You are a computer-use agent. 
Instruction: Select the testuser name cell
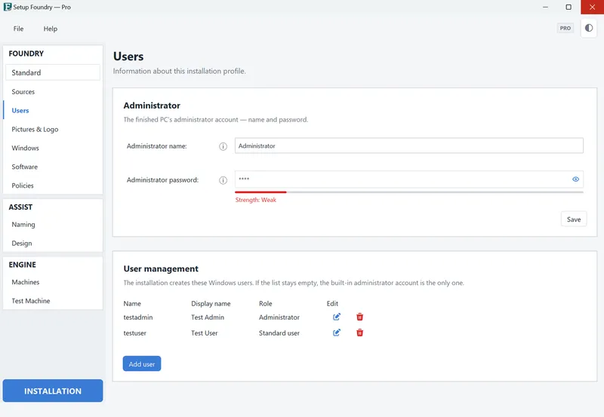point(135,333)
